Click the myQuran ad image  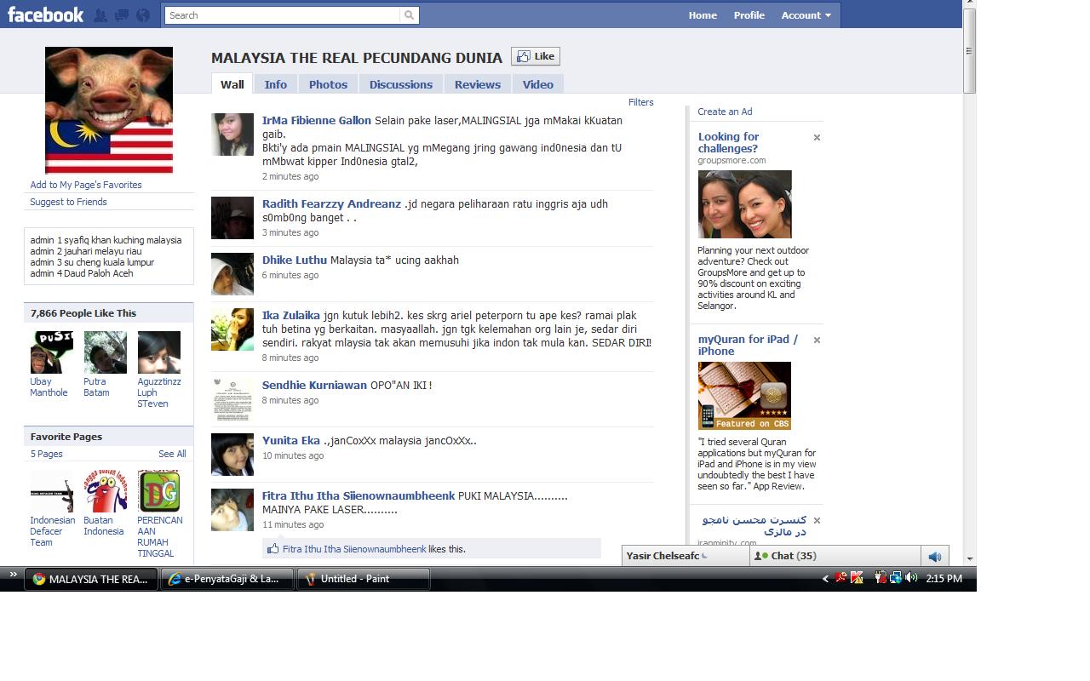click(744, 396)
